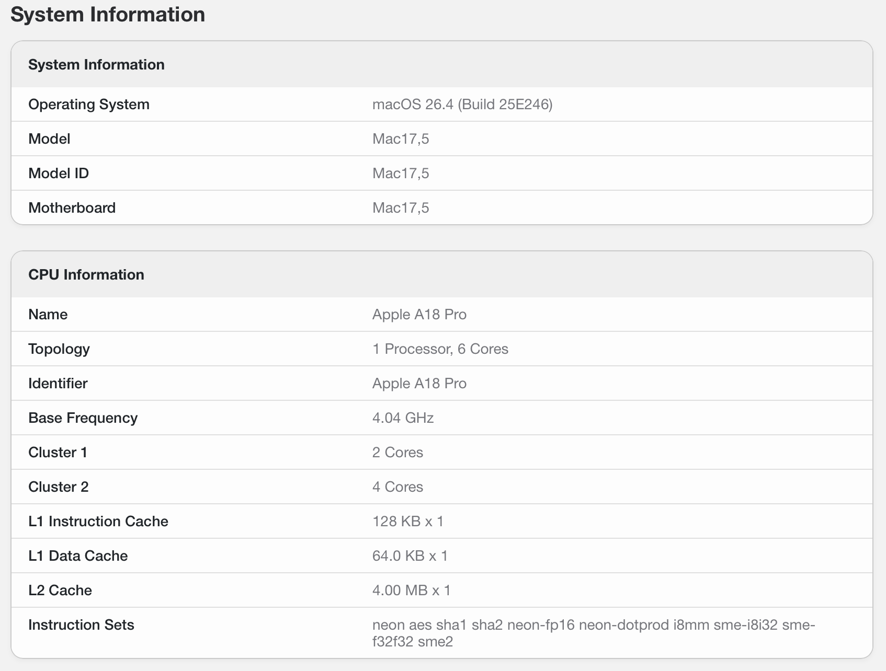Click the Model ID row label
Screen dimensions: 886x671
point(59,173)
